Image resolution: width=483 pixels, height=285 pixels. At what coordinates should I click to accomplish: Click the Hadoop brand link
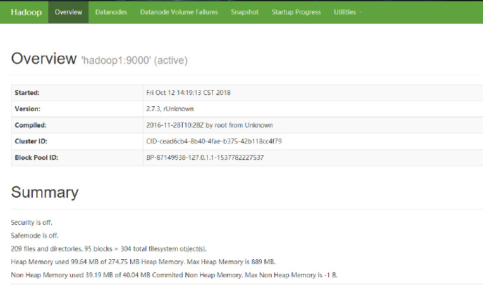(26, 12)
